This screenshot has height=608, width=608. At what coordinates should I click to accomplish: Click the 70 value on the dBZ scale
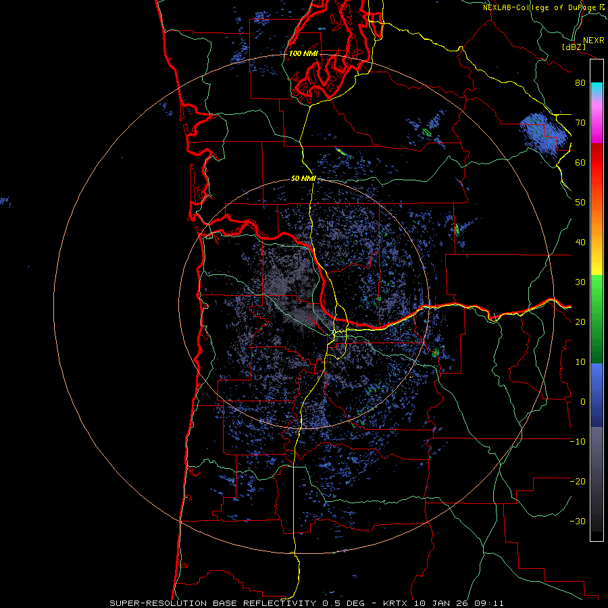coord(580,122)
